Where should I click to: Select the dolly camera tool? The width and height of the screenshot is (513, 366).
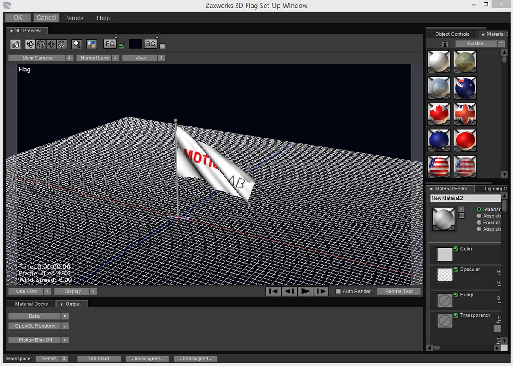[x=62, y=44]
